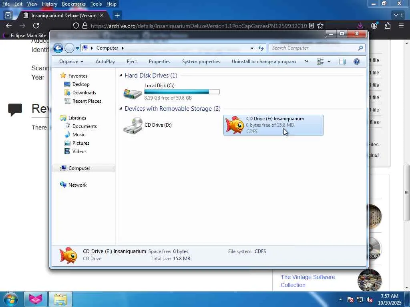Viewport: 410px width, 307px height.
Task: Click the Local Disk (C:) usage bar
Action: 182,92
